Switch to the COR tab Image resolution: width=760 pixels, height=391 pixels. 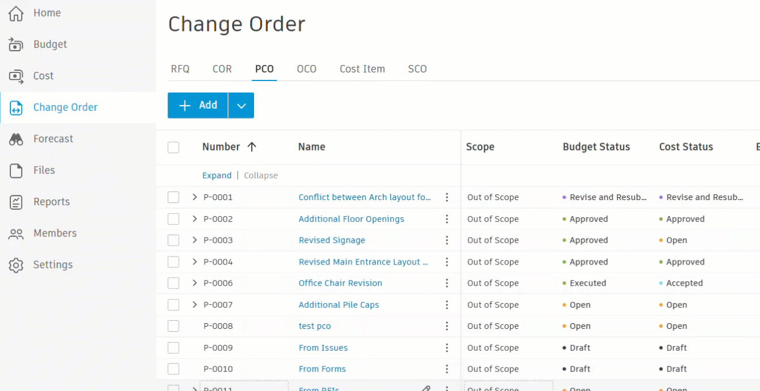click(222, 68)
